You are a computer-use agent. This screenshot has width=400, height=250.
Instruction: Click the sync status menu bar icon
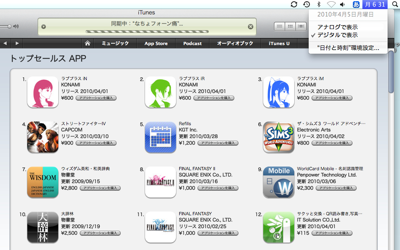coord(294,4)
